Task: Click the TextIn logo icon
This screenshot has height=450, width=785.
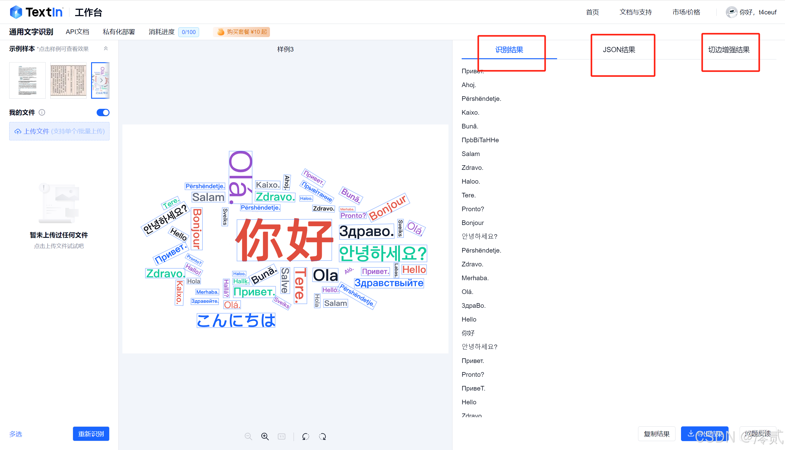Action: coord(16,12)
